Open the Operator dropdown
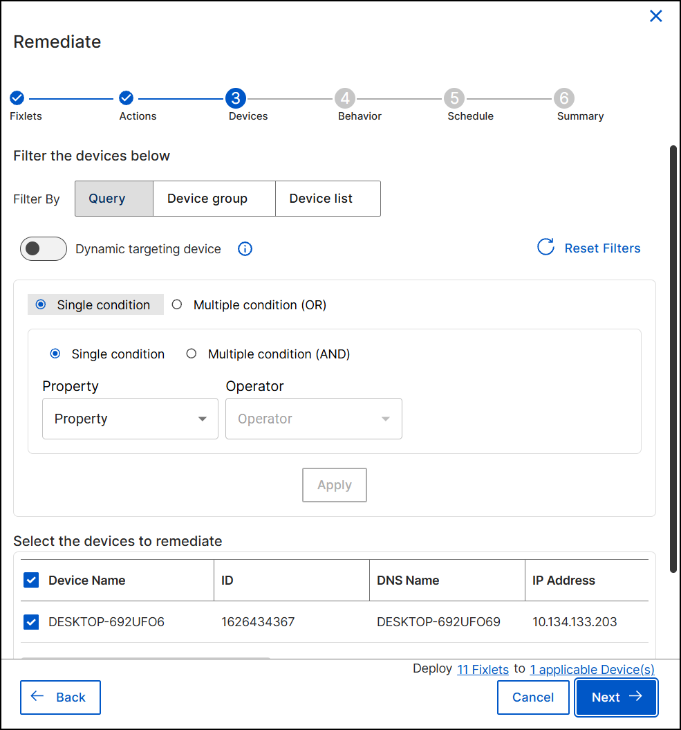The image size is (681, 730). tap(313, 419)
